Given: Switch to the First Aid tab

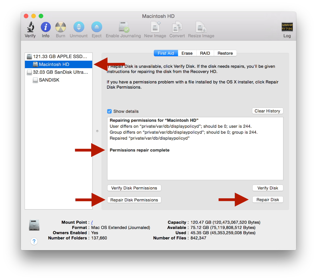Looking at the screenshot, I should tap(166, 53).
